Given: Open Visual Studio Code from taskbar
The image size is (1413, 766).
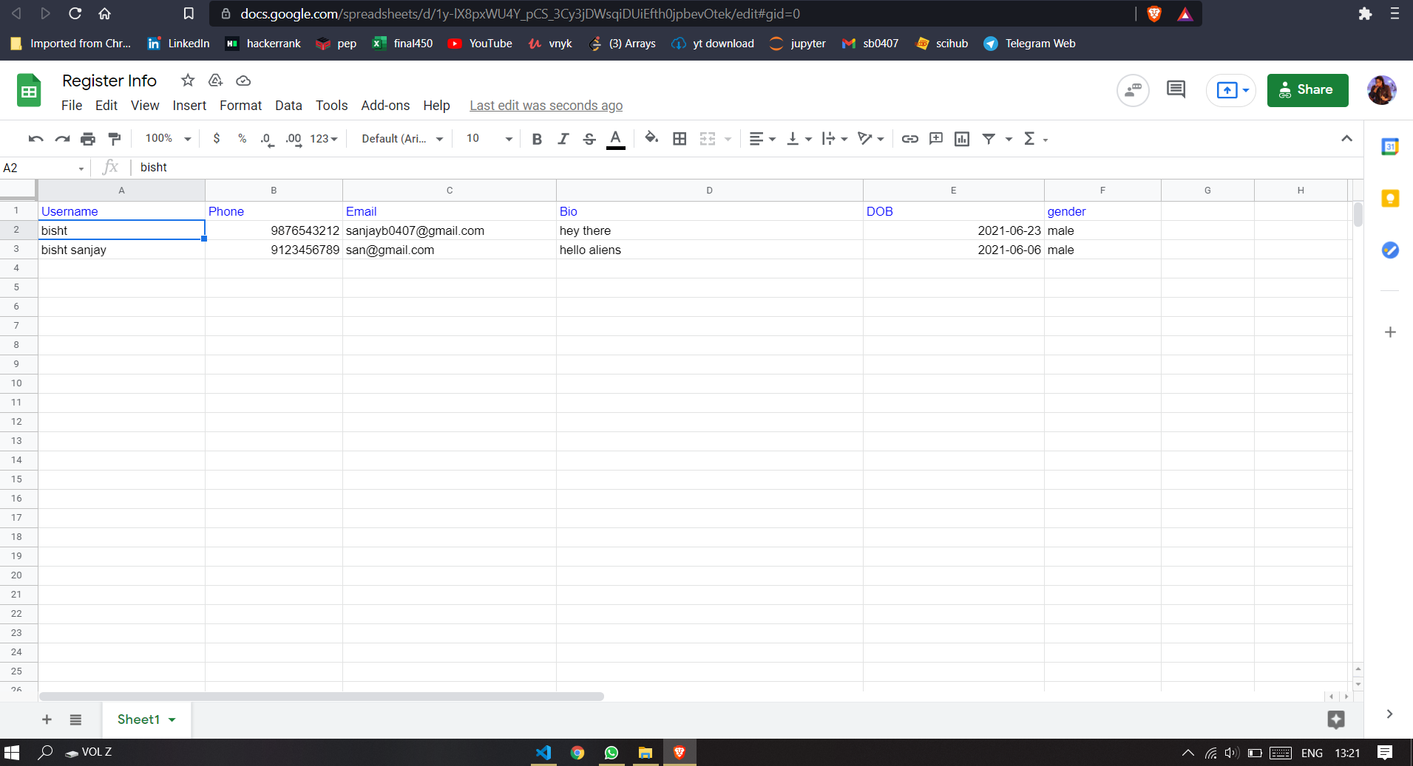Looking at the screenshot, I should [543, 753].
